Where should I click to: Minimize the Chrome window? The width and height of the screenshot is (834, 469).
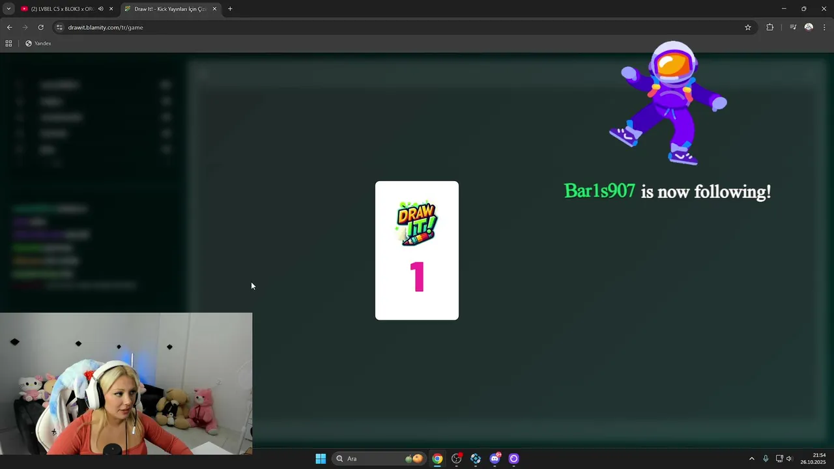(784, 9)
